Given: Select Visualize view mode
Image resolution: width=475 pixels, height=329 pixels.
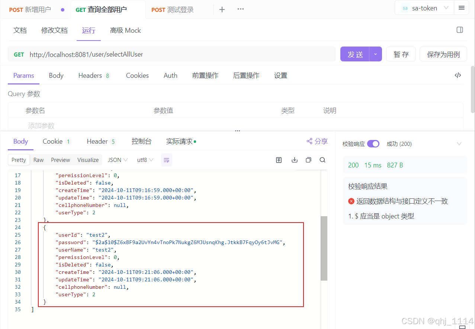Looking at the screenshot, I should [x=88, y=160].
